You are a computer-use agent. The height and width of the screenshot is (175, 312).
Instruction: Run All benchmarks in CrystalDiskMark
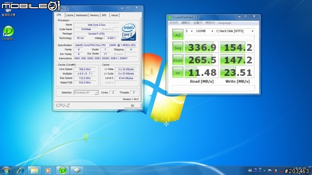(177, 35)
